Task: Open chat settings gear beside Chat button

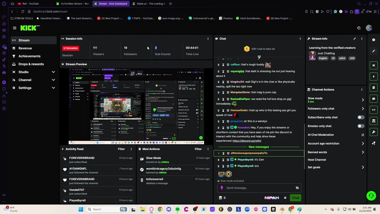Action: 285,198
